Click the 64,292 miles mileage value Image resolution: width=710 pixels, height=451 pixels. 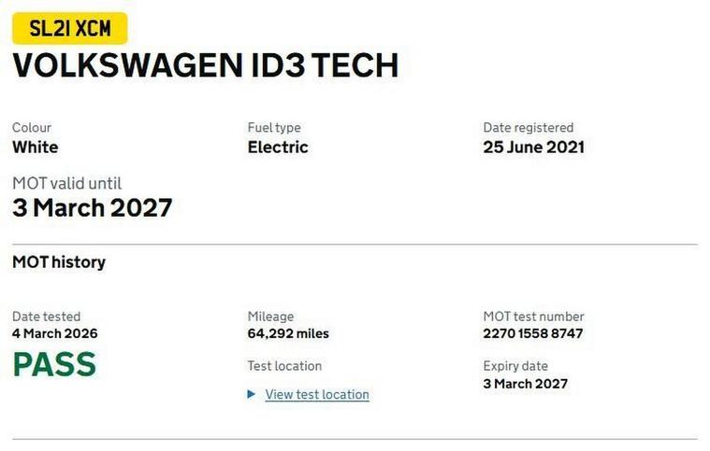pyautogui.click(x=288, y=333)
